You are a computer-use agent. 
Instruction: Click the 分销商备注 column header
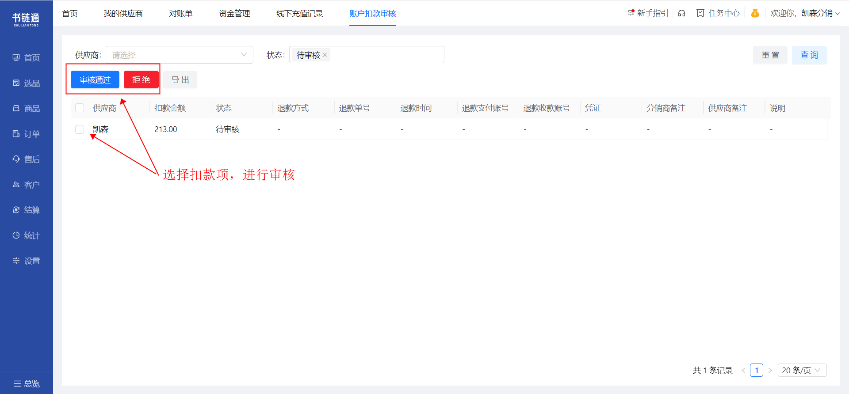(666, 108)
